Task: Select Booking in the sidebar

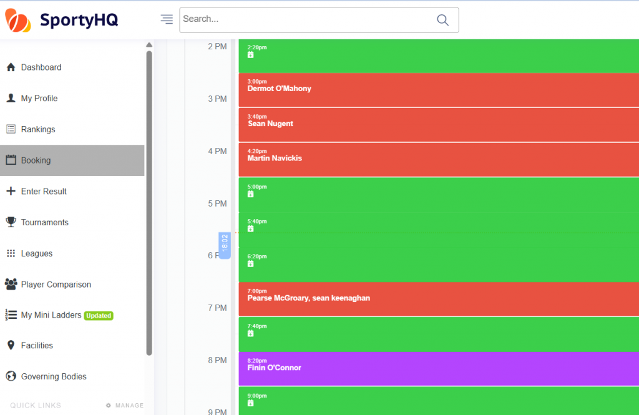Action: (36, 160)
